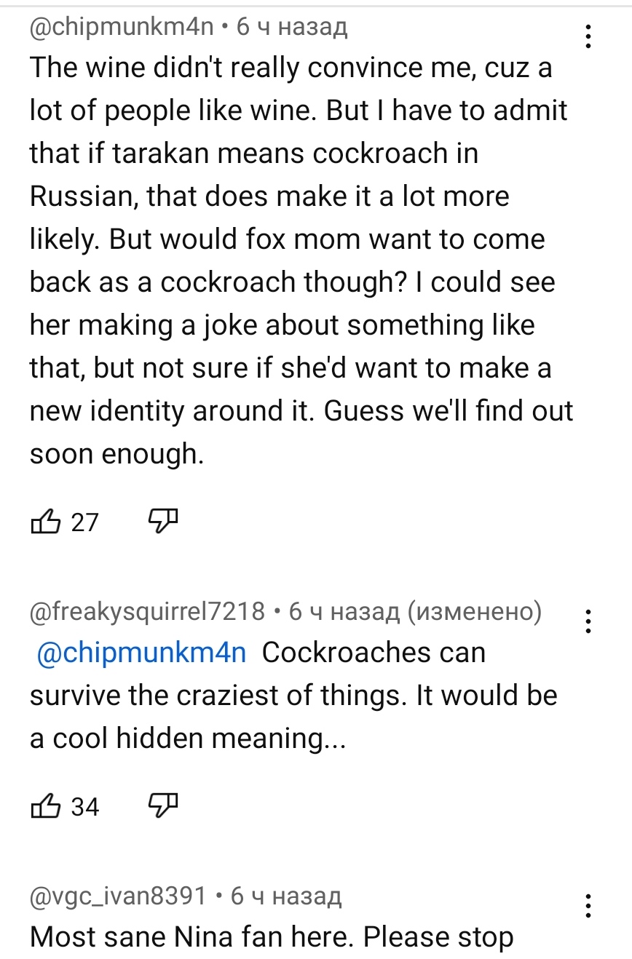Screen dimensions: 632x959
Task: Select the wine comment text body
Action: [x=301, y=260]
